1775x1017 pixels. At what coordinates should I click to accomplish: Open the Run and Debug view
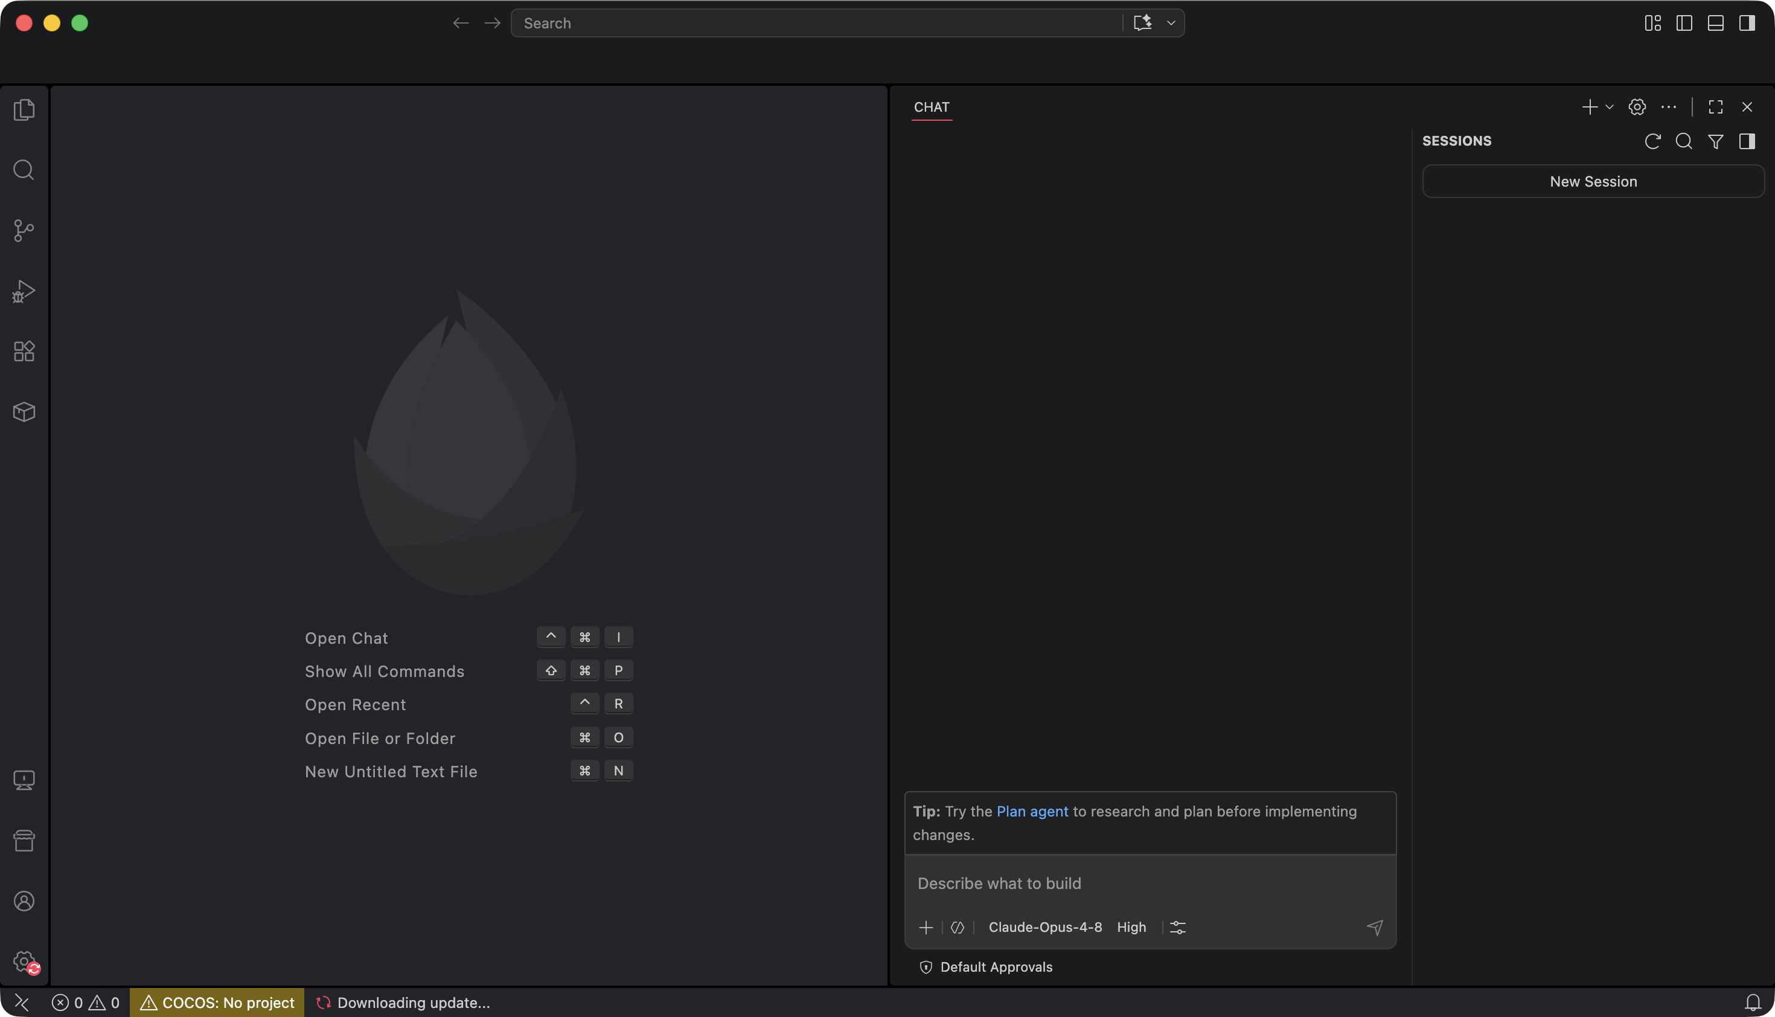(24, 290)
